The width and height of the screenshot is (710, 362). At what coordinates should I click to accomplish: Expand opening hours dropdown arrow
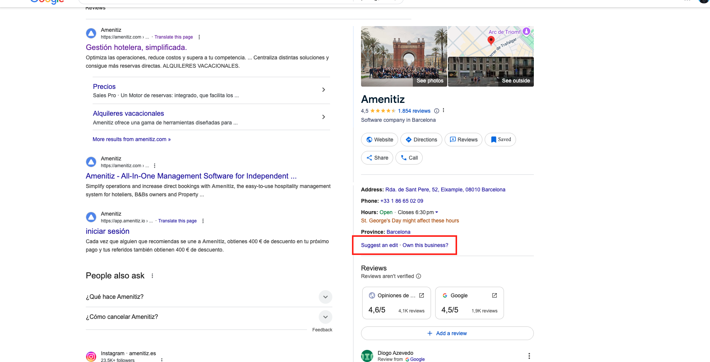click(x=437, y=212)
